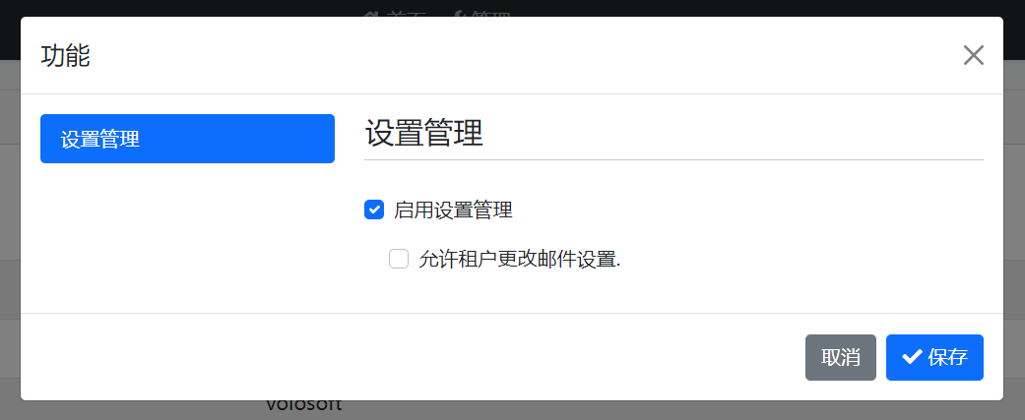This screenshot has width=1025, height=420.
Task: Click the home icon beside 首页
Action: pyautogui.click(x=372, y=14)
